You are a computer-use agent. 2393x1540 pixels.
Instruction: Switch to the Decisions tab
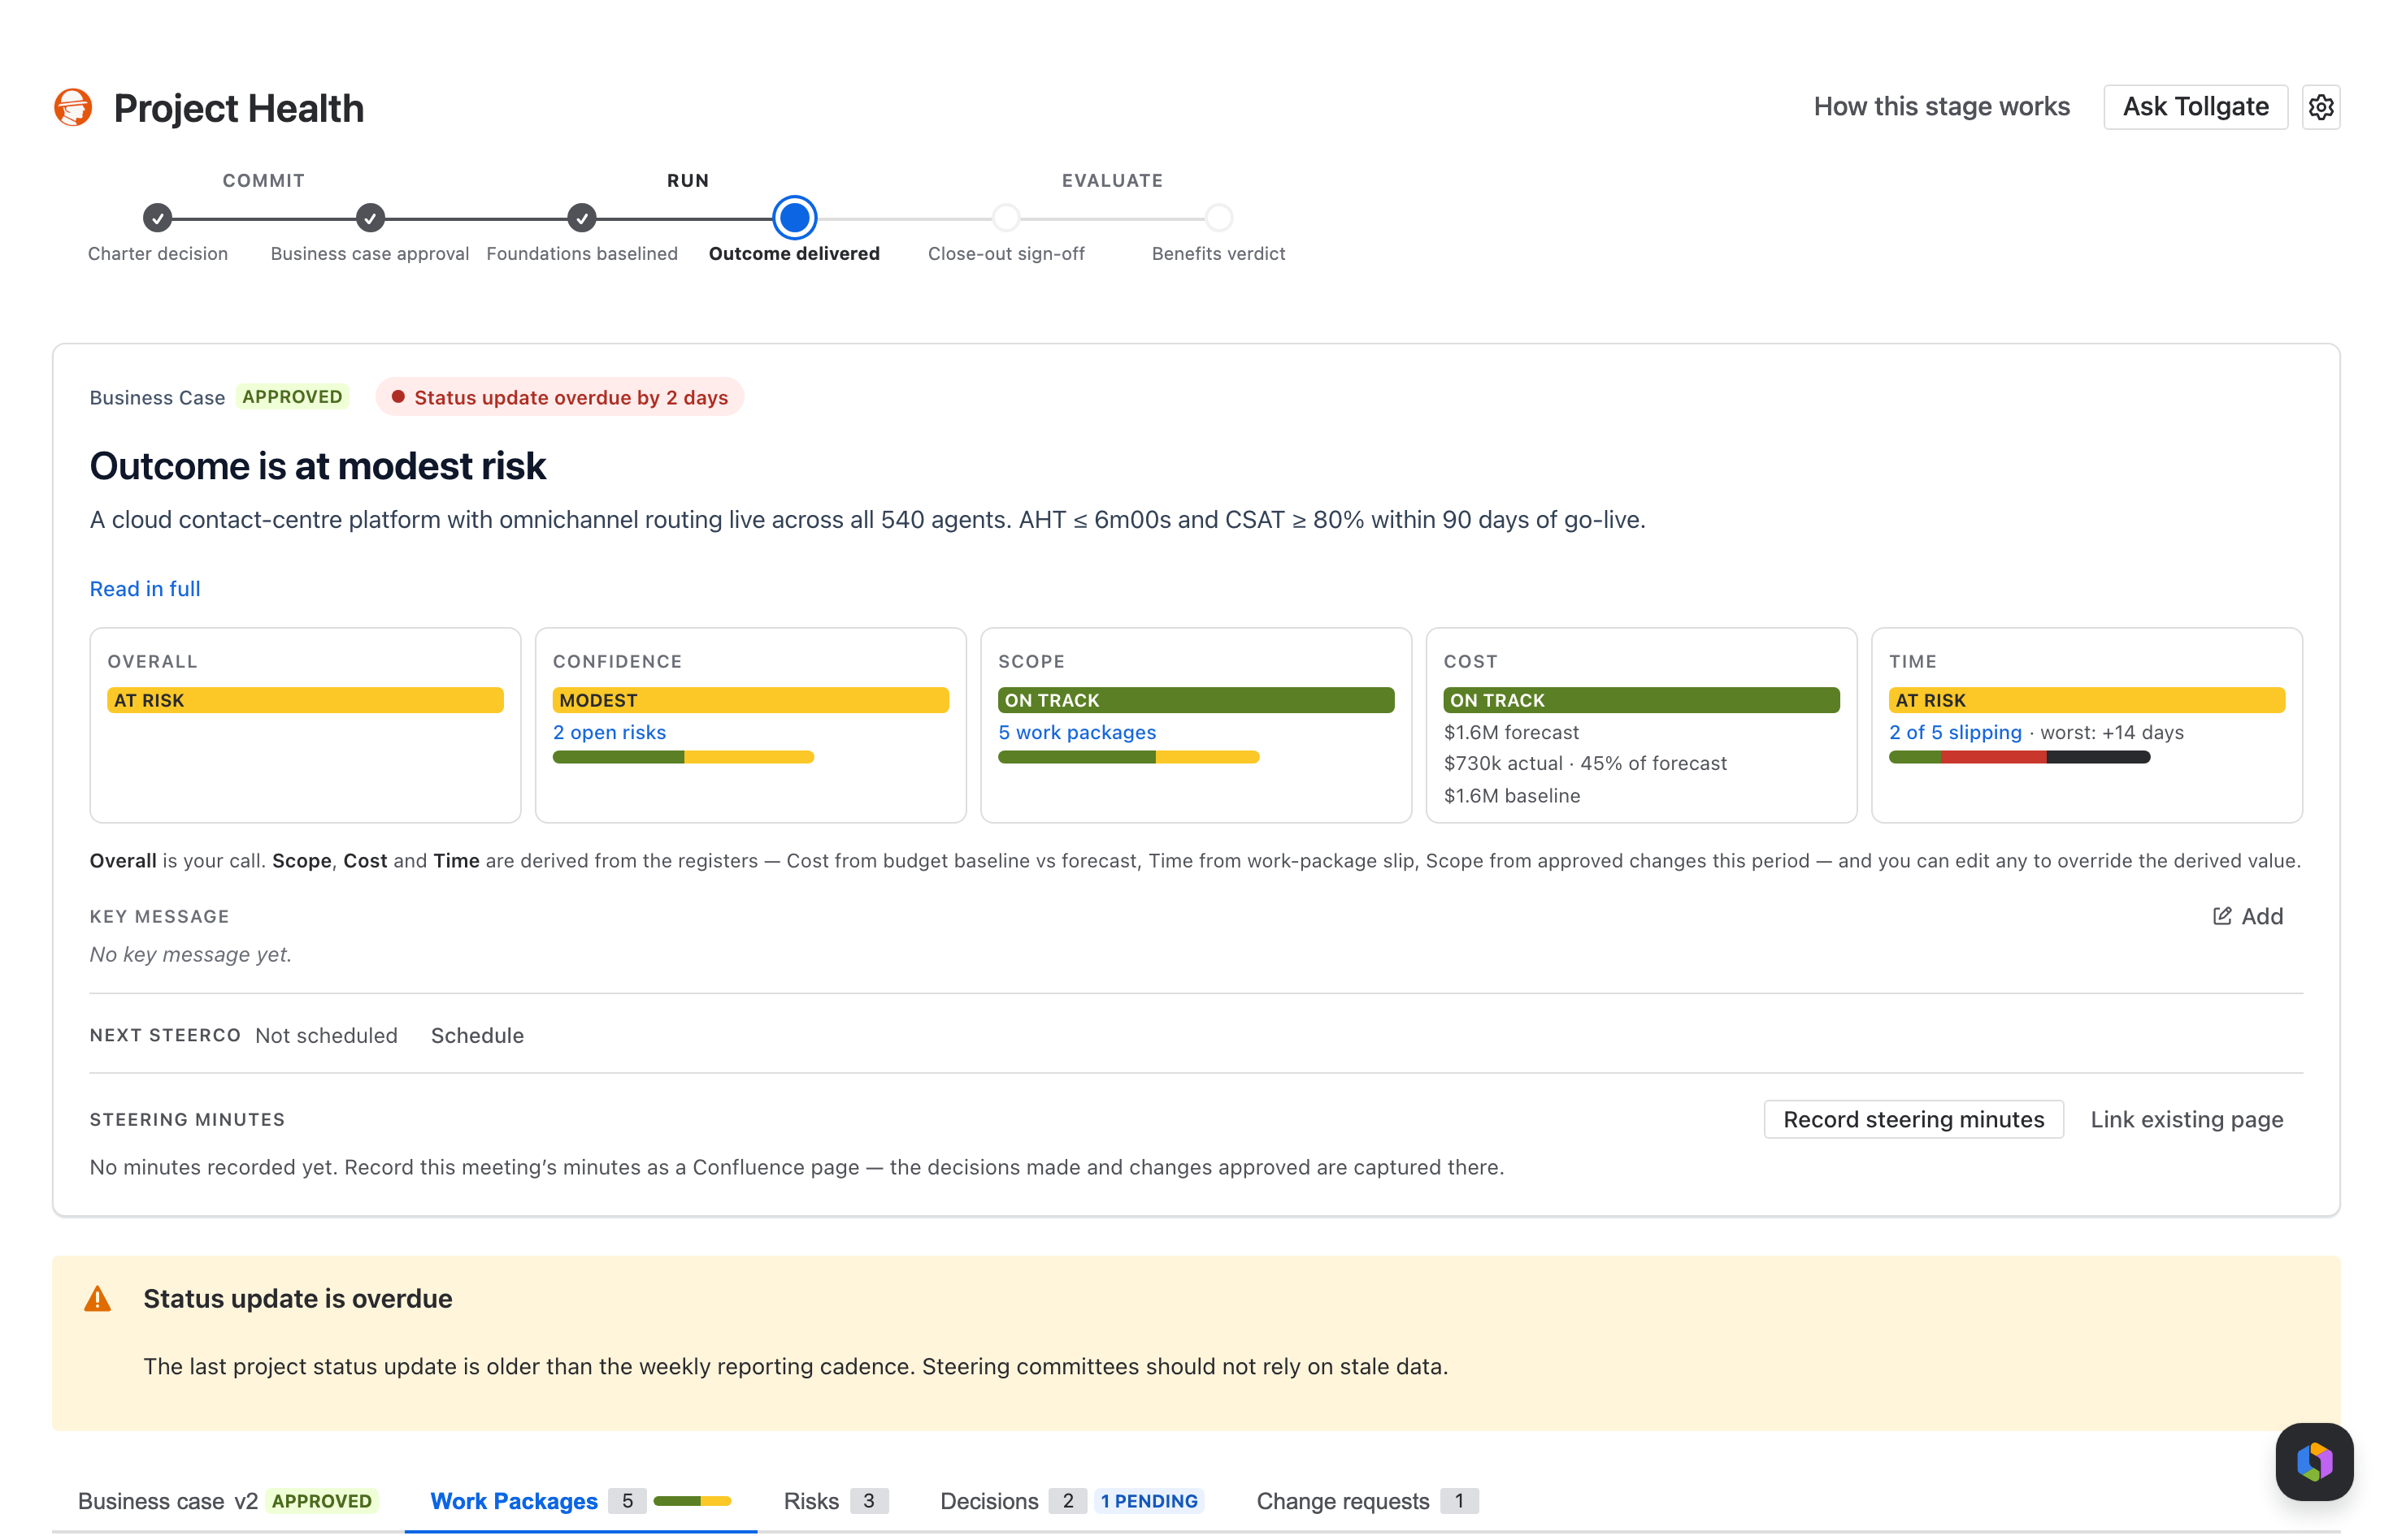(1071, 1501)
